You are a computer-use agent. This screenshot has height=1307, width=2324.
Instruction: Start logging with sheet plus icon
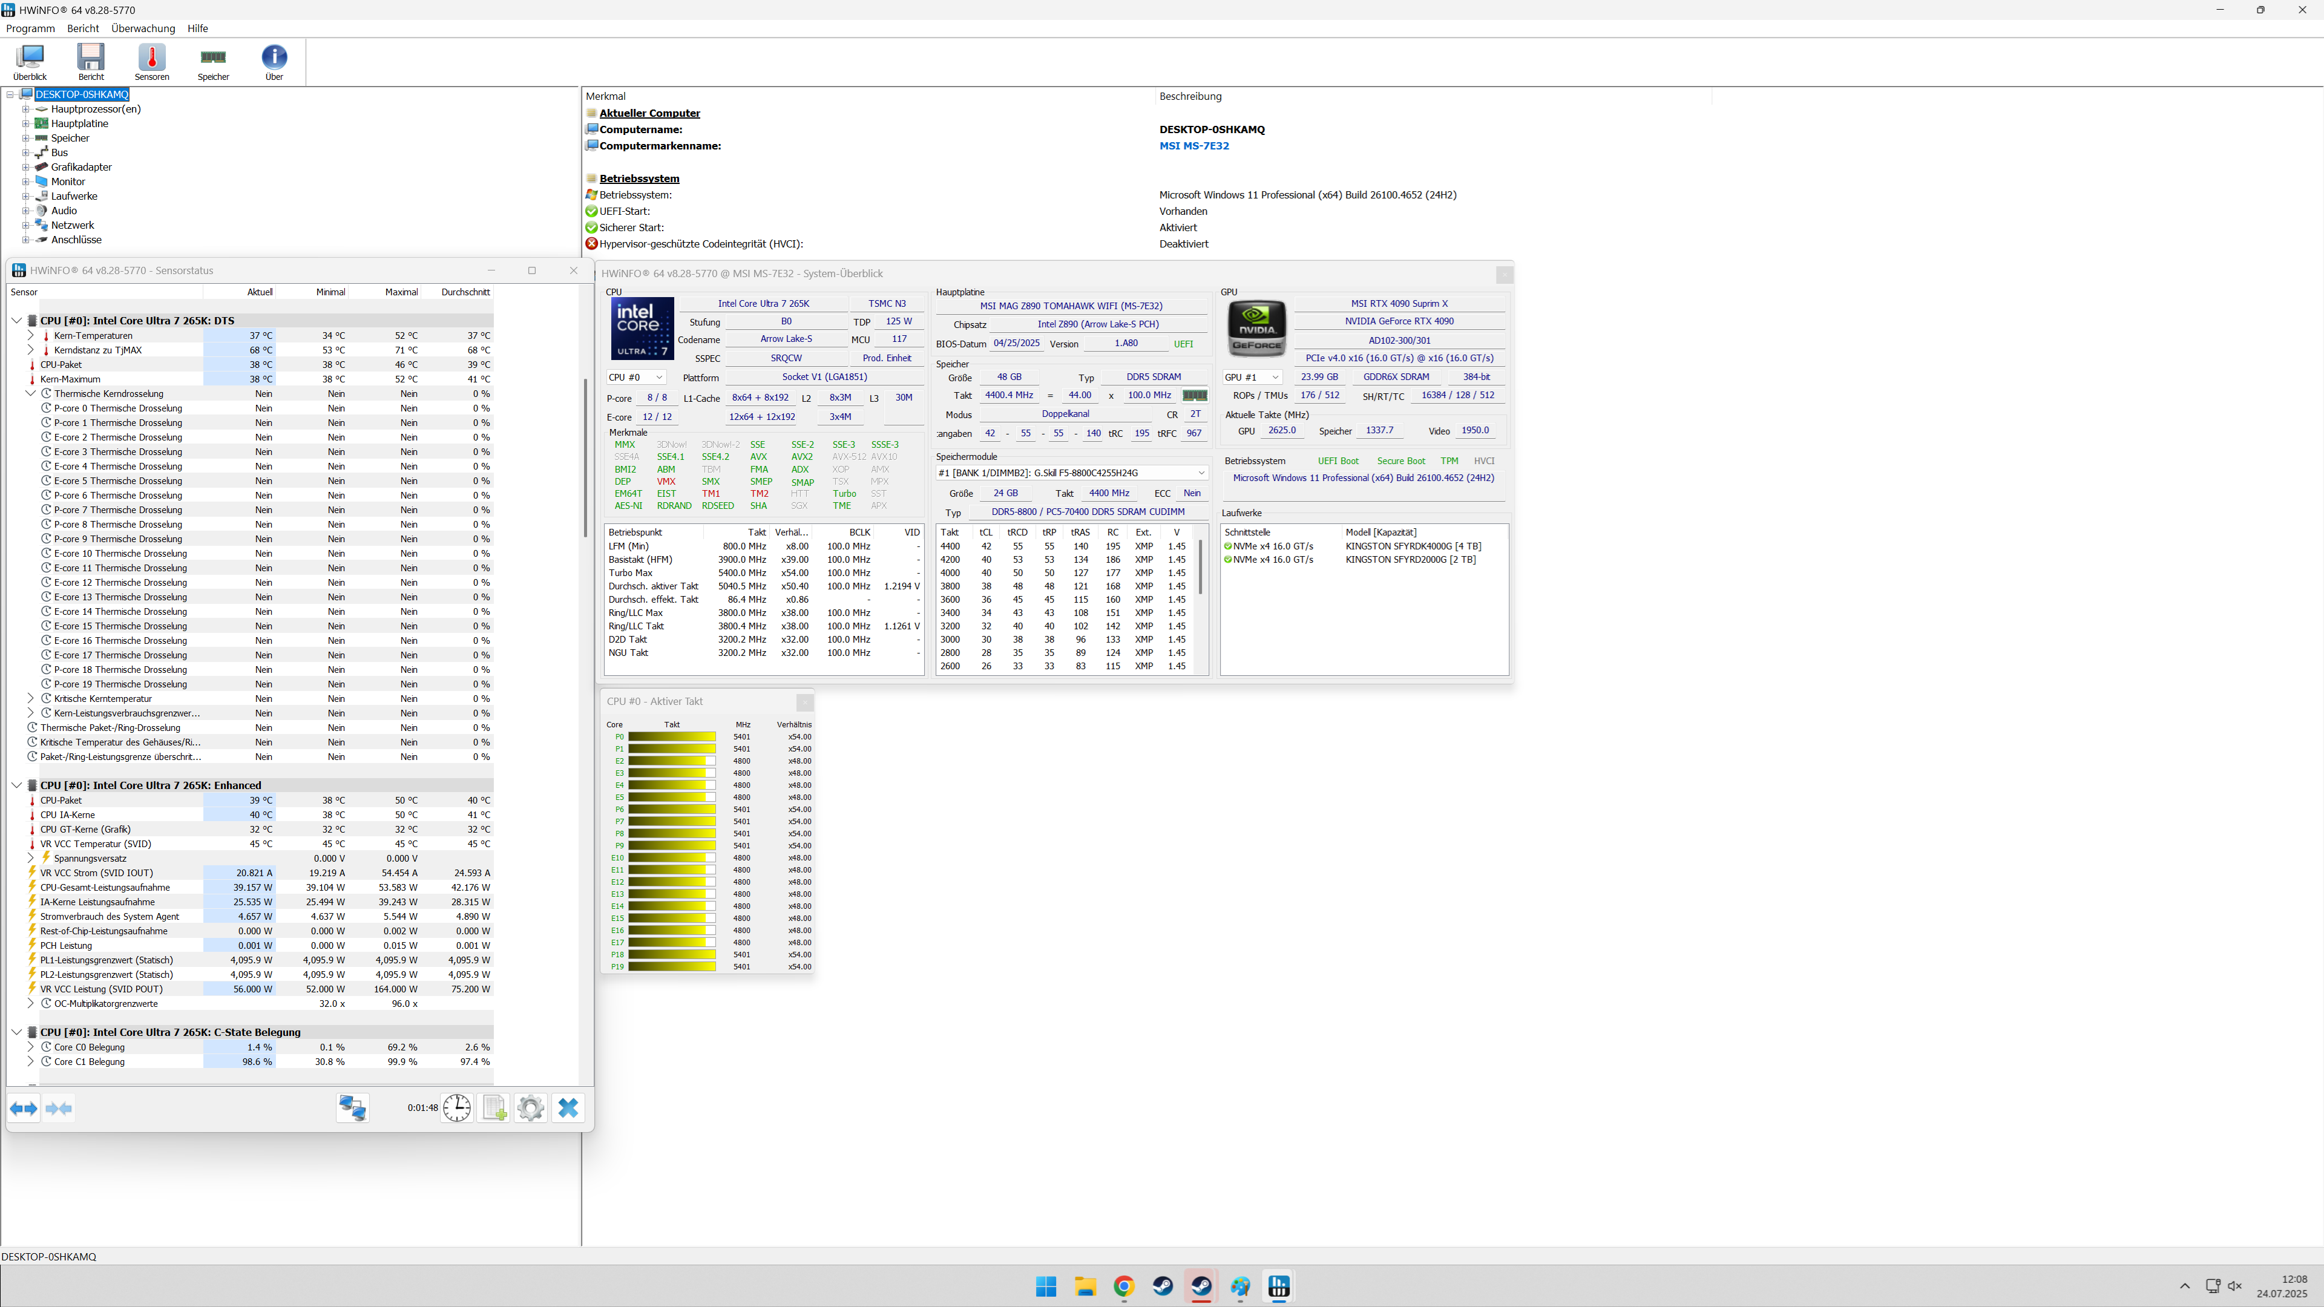pyautogui.click(x=494, y=1108)
